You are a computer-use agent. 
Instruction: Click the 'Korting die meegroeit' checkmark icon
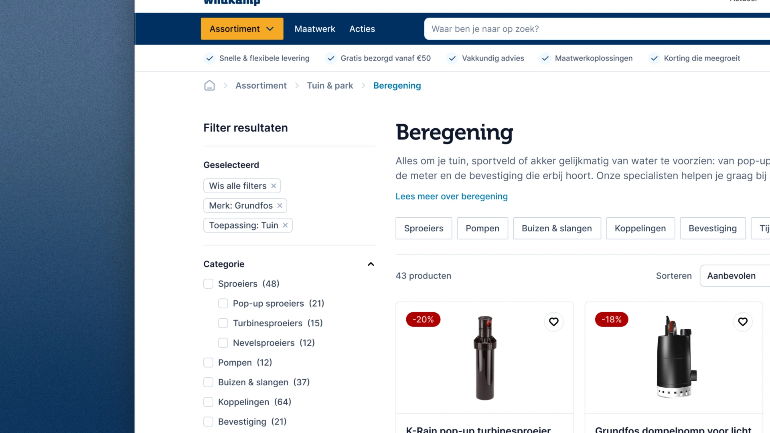point(654,58)
